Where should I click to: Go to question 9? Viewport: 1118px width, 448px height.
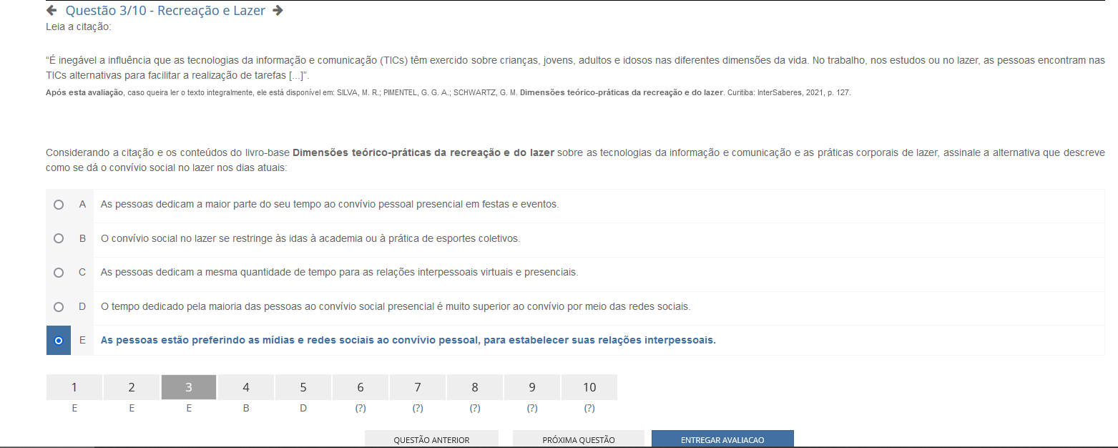(x=532, y=387)
